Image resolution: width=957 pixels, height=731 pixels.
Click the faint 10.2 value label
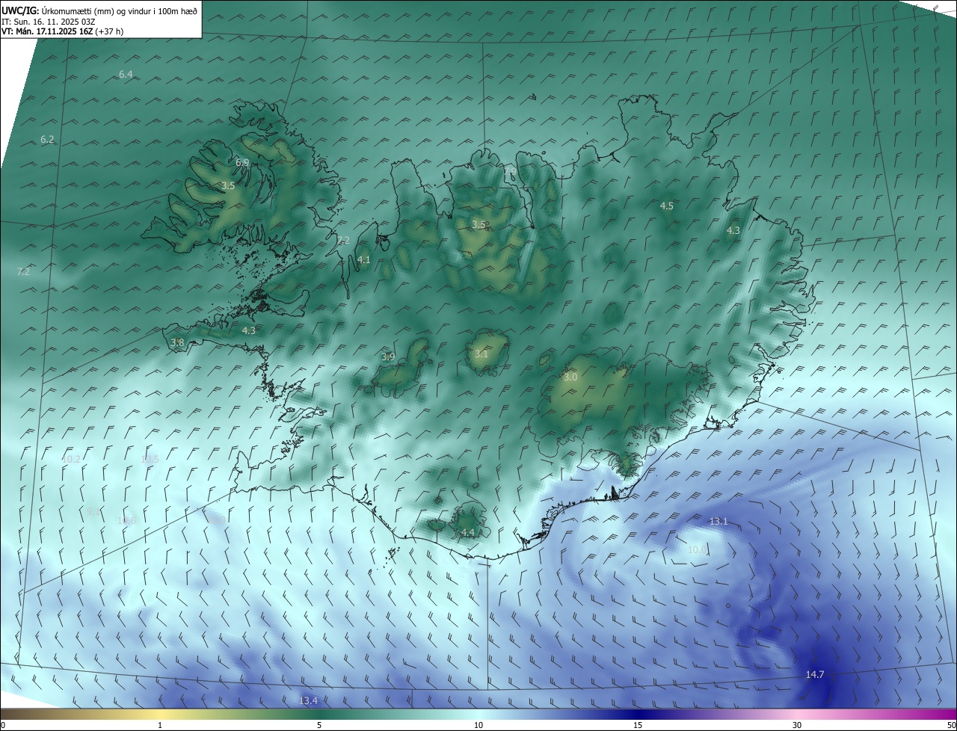(x=71, y=459)
